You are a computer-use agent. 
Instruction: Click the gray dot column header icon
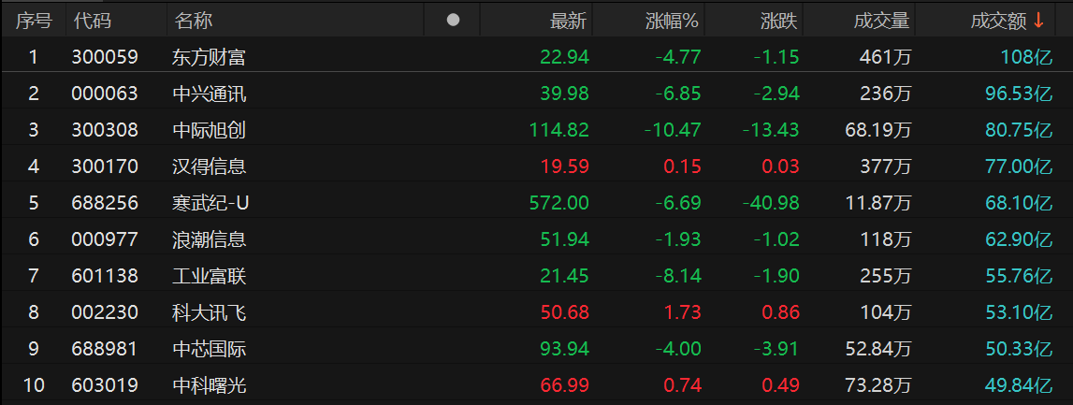[x=454, y=20]
